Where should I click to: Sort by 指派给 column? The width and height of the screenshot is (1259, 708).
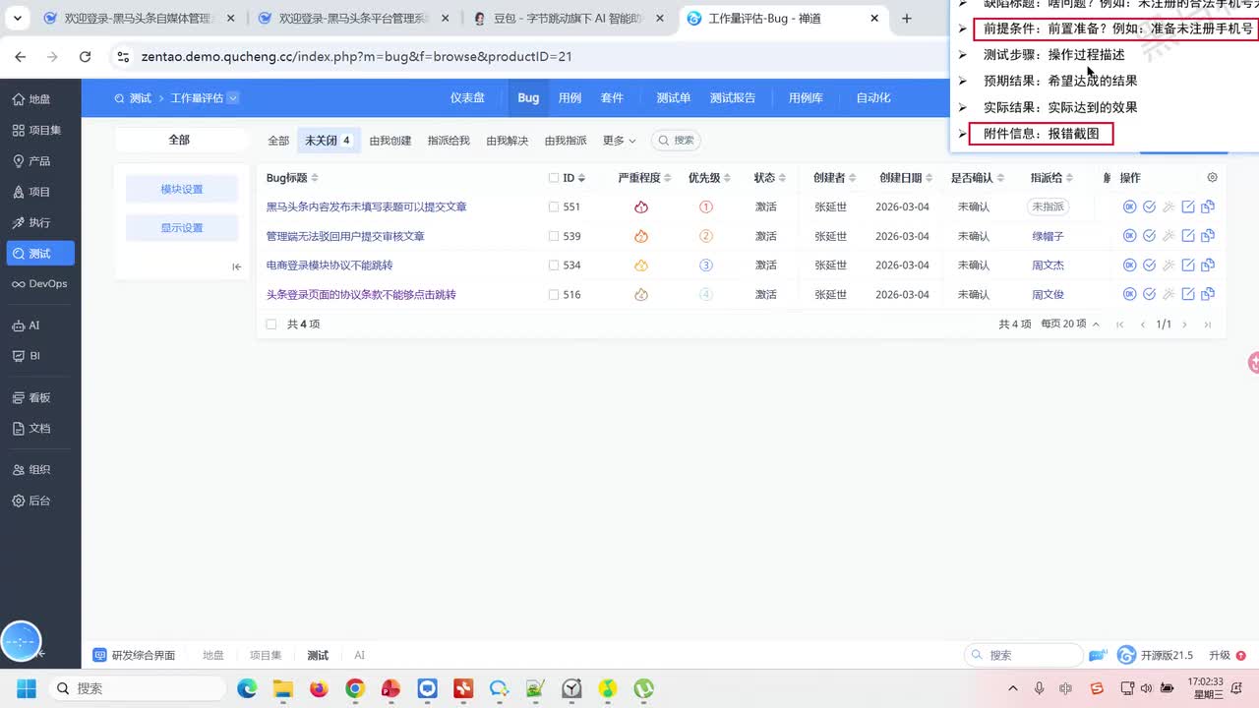click(1051, 178)
